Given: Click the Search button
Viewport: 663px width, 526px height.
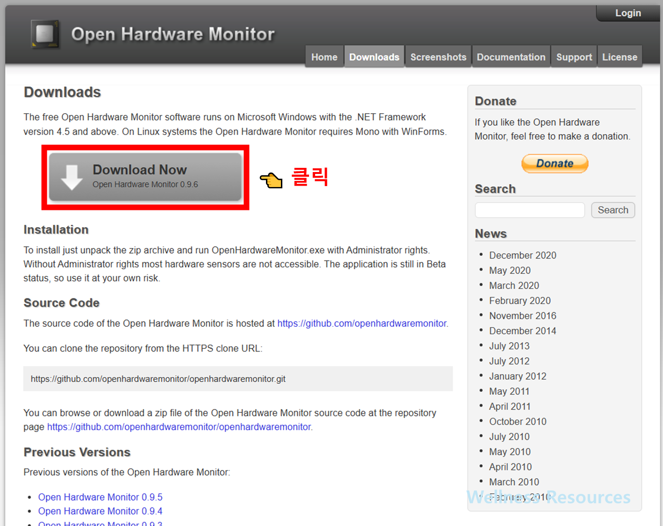Looking at the screenshot, I should (613, 210).
